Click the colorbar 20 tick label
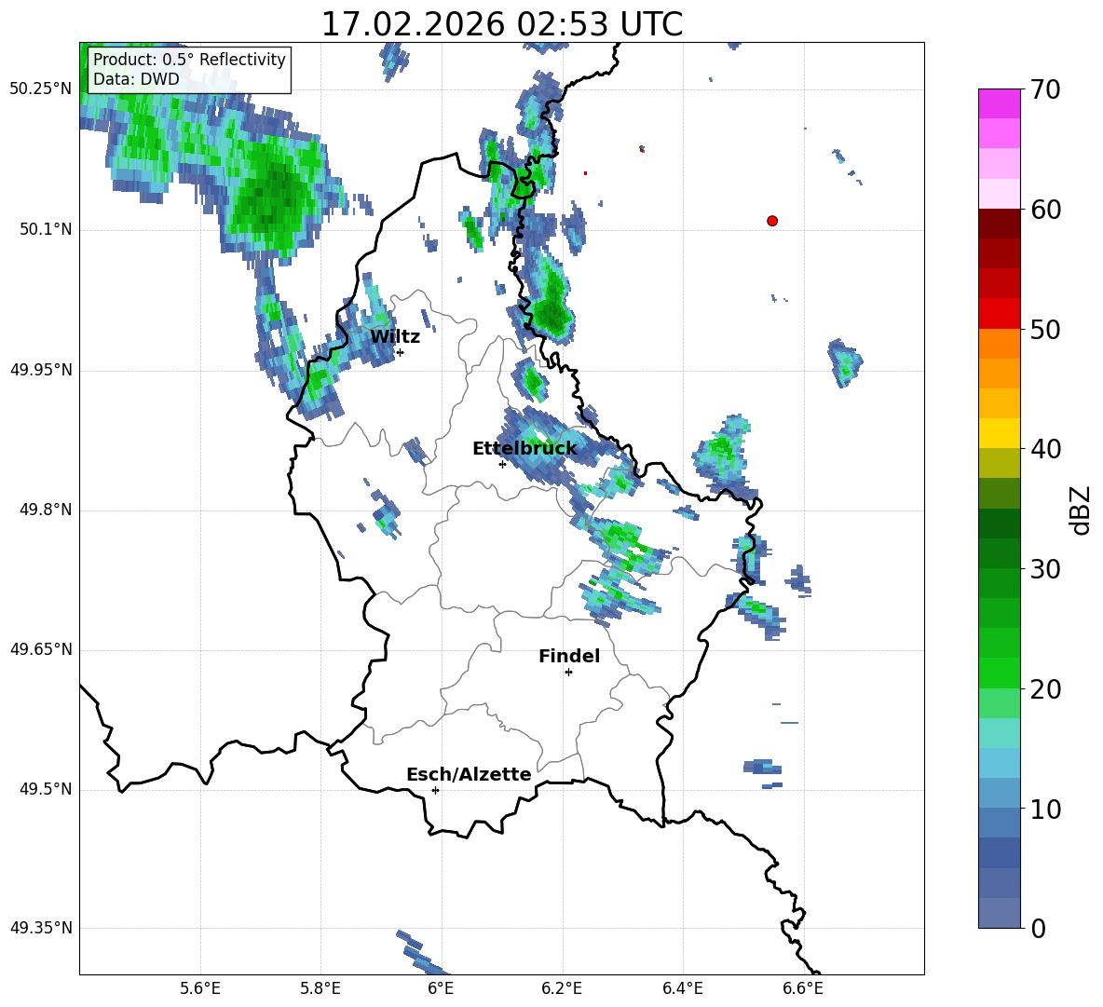1103x1007 pixels. click(x=1045, y=689)
